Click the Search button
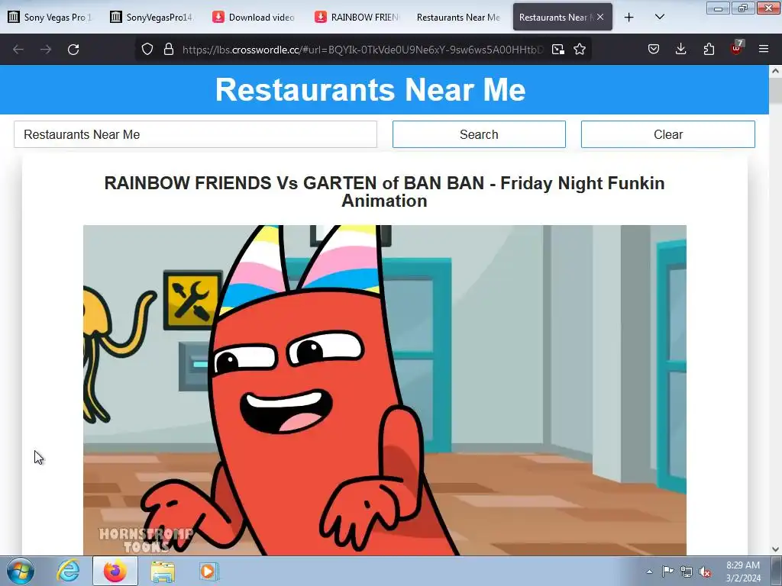 click(x=479, y=134)
